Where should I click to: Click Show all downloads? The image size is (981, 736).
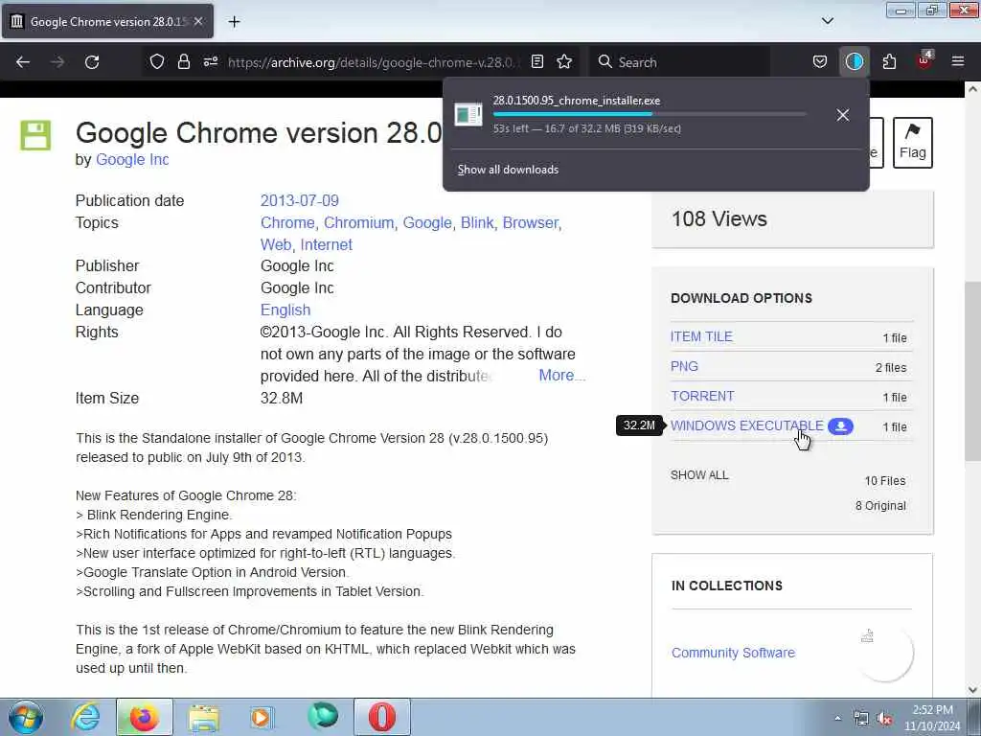click(x=508, y=170)
